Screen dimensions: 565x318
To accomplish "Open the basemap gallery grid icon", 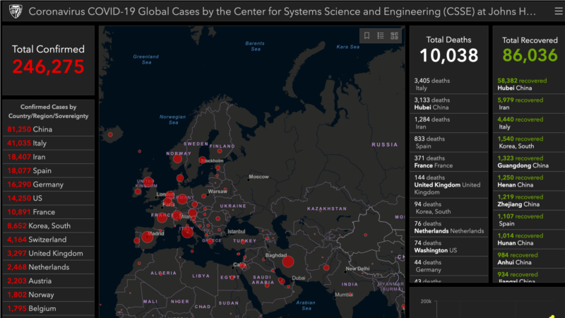I will coord(394,36).
